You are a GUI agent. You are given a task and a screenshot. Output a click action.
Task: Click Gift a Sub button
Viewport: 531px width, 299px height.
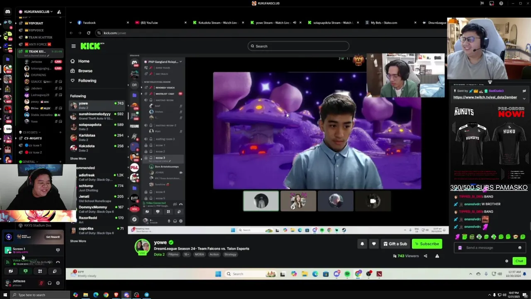[395, 244]
